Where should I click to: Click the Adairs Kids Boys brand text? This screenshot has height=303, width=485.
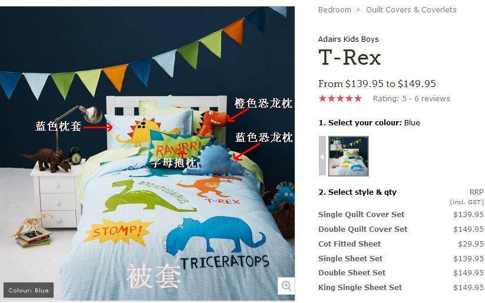point(349,39)
